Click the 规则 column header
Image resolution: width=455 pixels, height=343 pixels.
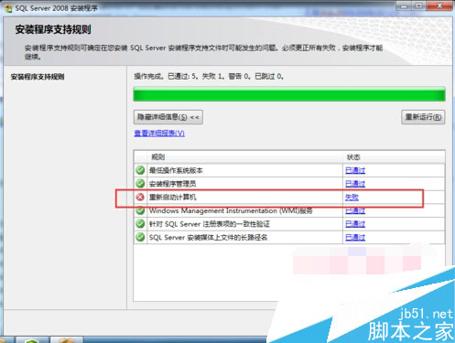click(x=245, y=157)
